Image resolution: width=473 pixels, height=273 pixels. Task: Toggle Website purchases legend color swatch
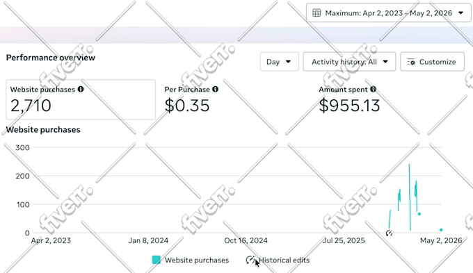pos(157,260)
